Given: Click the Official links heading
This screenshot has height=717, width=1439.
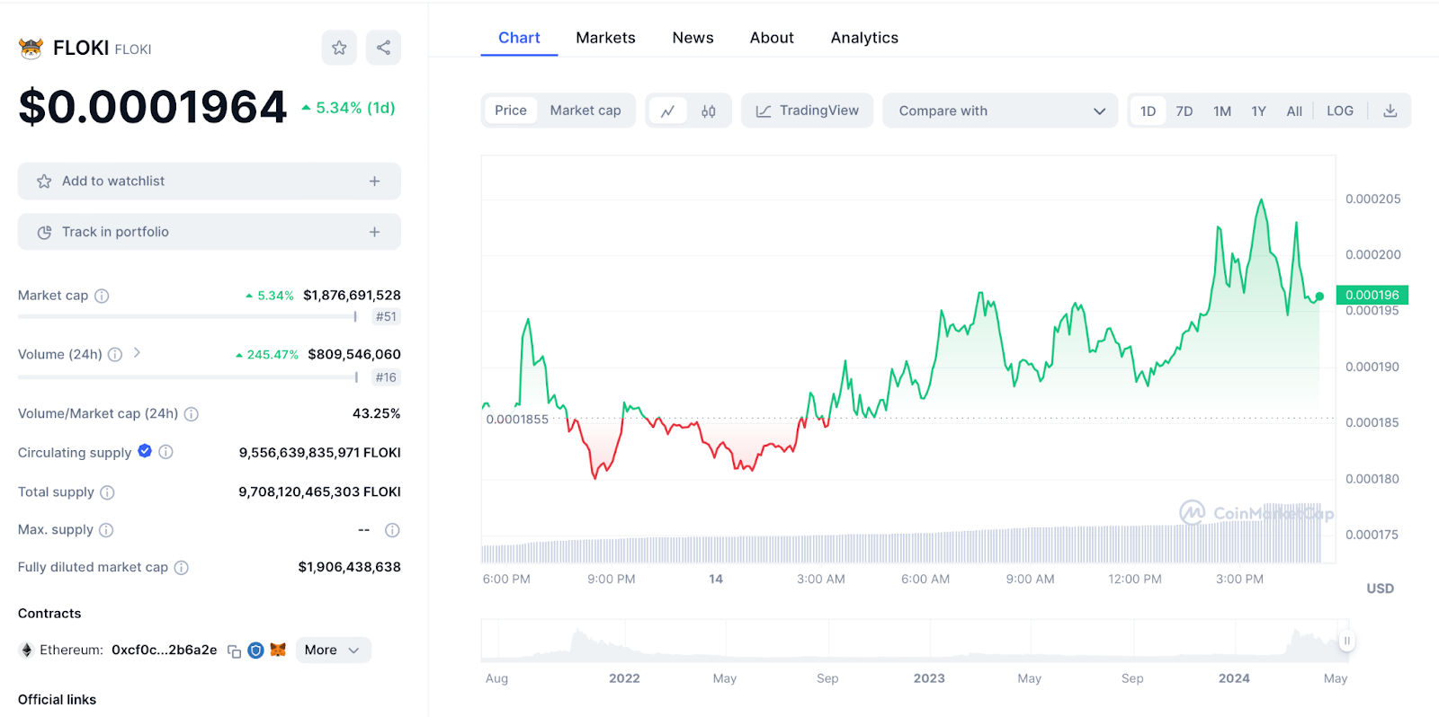Looking at the screenshot, I should pyautogui.click(x=57, y=700).
